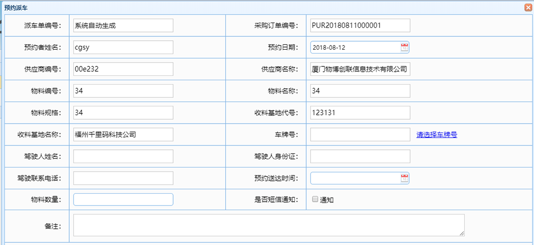Click the 供应商名称 field
Screen dimensions: 534x245
[x=360, y=69]
